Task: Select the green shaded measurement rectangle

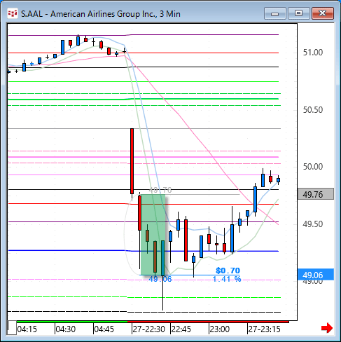Action: pyautogui.click(x=153, y=235)
